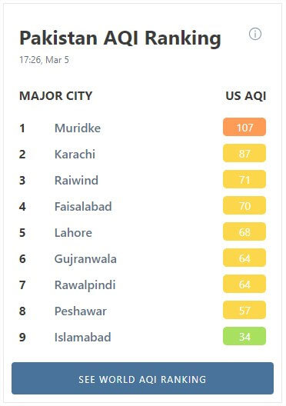Select the Lahore city entry
This screenshot has width=286, height=406.
click(73, 232)
